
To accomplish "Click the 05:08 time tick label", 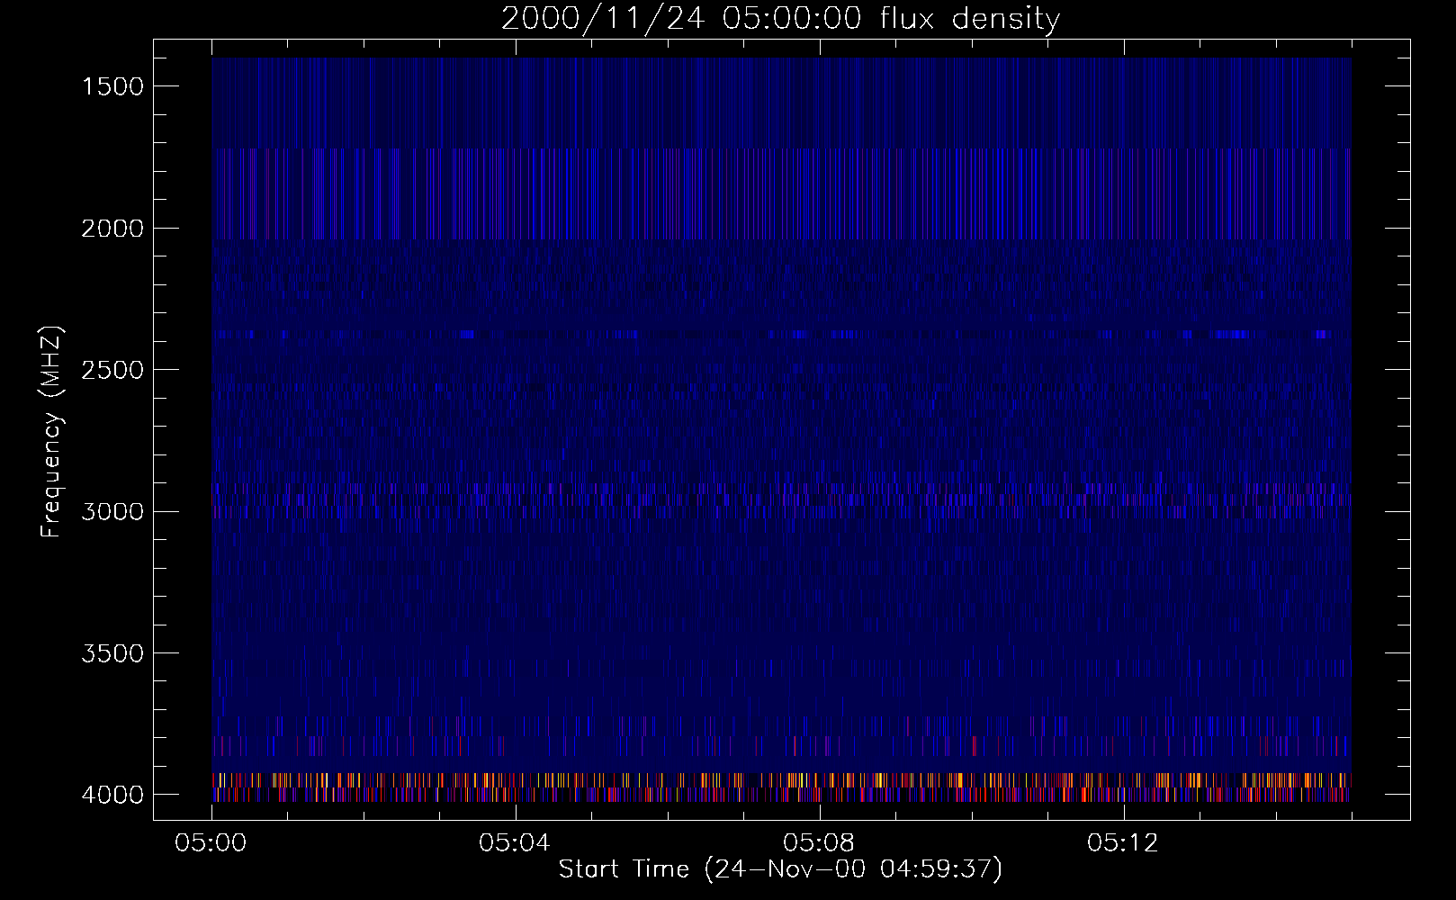I will 819,843.
